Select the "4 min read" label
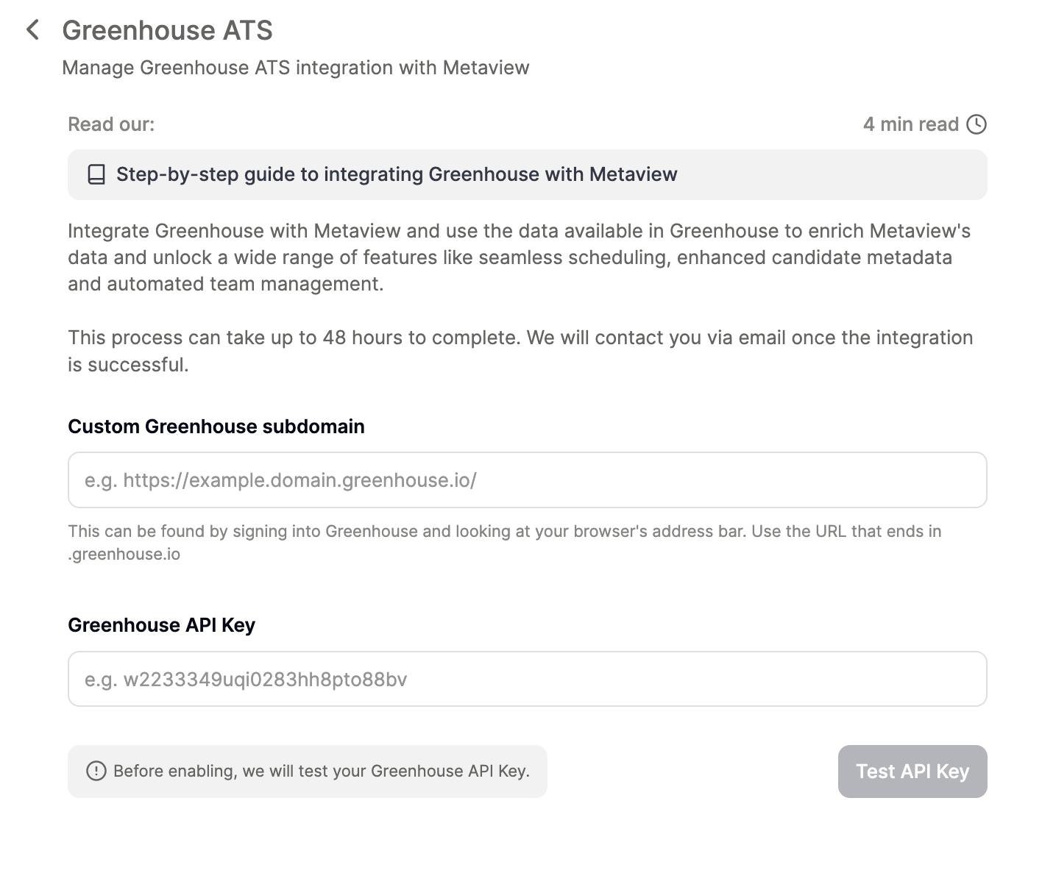This screenshot has width=1042, height=887. point(910,124)
